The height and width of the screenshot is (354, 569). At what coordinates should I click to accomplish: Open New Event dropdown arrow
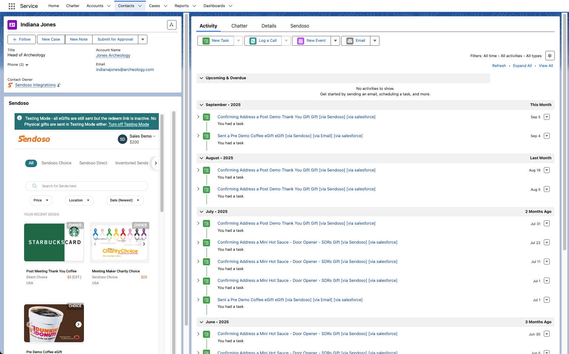point(335,41)
